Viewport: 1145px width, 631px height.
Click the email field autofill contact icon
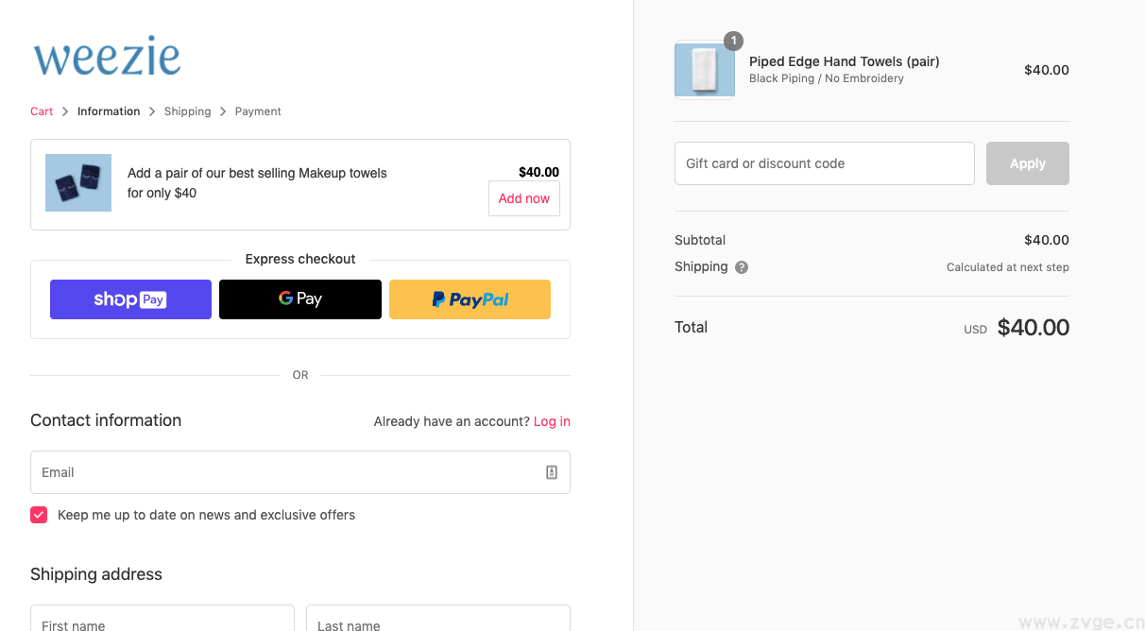click(x=552, y=472)
